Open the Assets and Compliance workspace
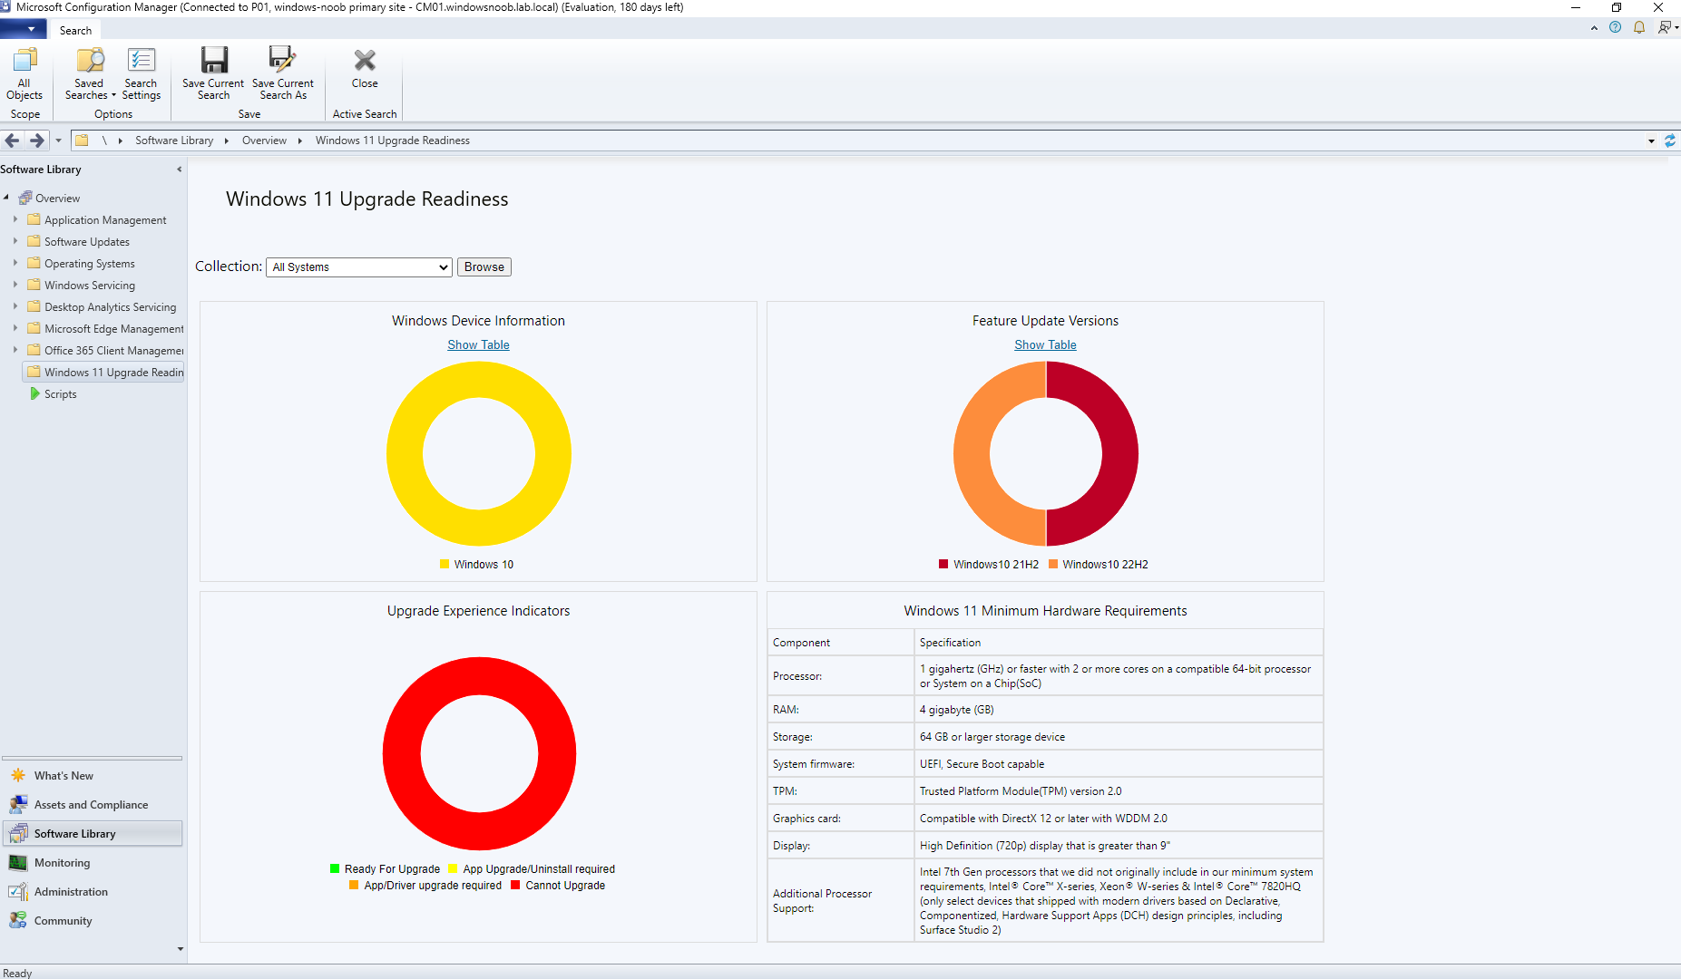The height and width of the screenshot is (979, 1681). click(x=91, y=805)
